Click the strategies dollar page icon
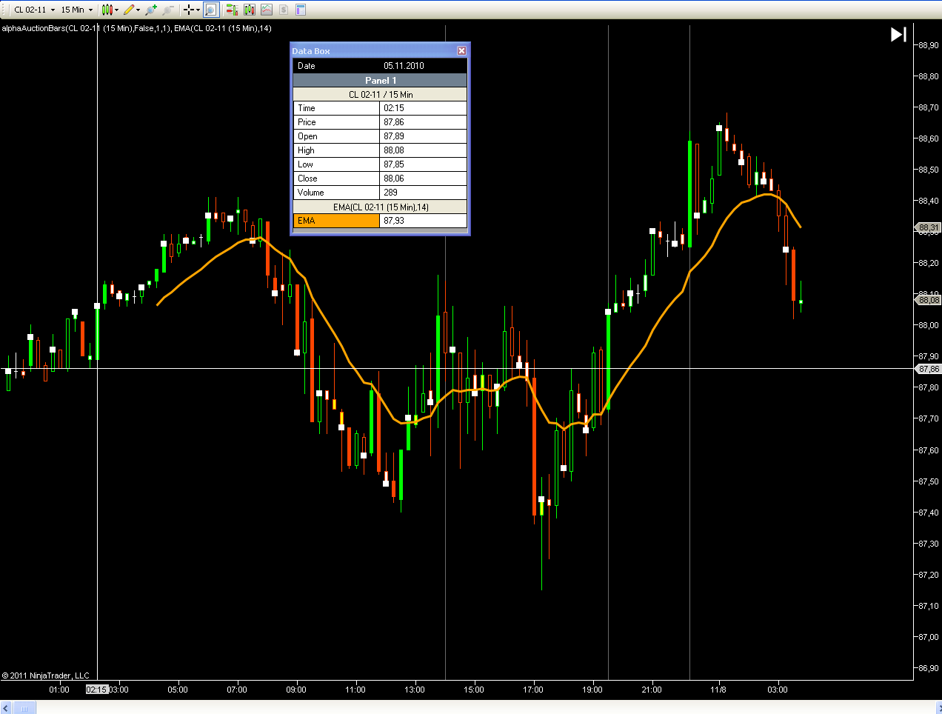942x714 pixels. pos(284,10)
